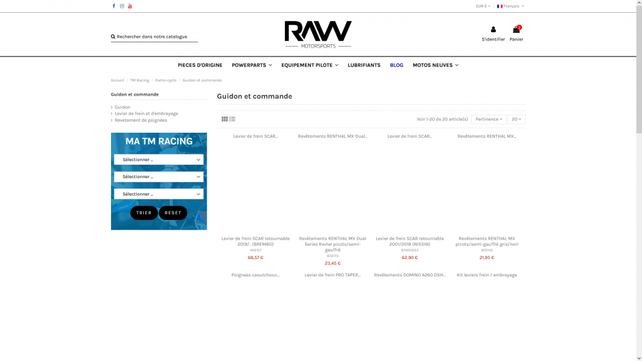Expand the MOTOS NEUVES menu
This screenshot has height=361, width=642.
pyautogui.click(x=436, y=65)
